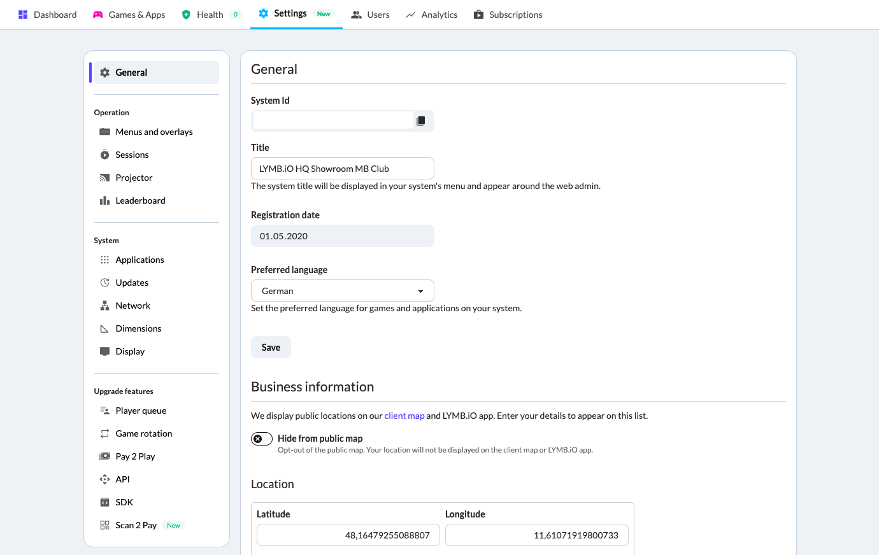Open the Preferred language dropdown
Screen dimensions: 879x555
(x=342, y=290)
